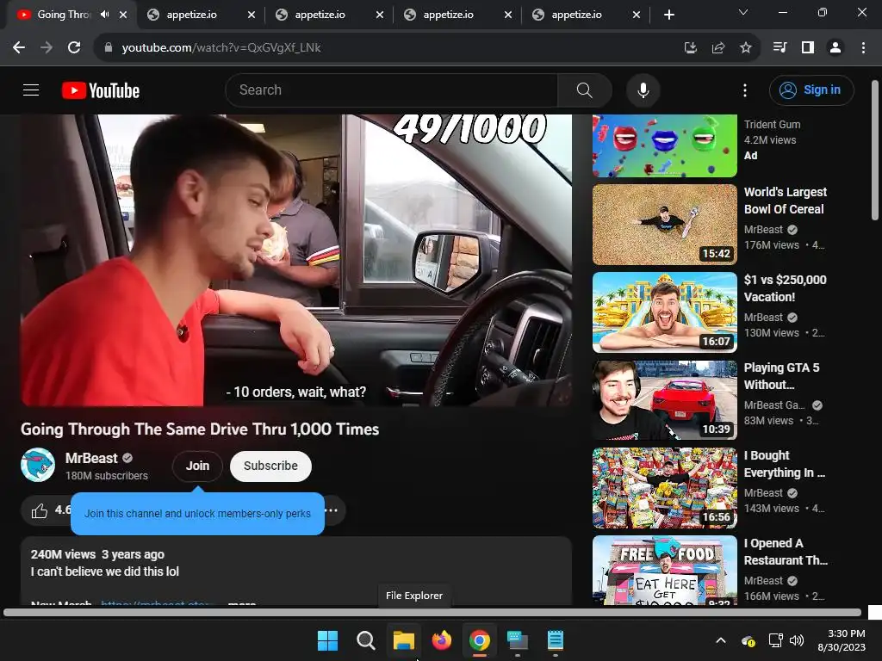Image resolution: width=882 pixels, height=661 pixels.
Task: Open I Bought Everything In video thumbnail
Action: [x=664, y=488]
